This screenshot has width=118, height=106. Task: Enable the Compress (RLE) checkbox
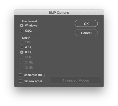(20, 75)
